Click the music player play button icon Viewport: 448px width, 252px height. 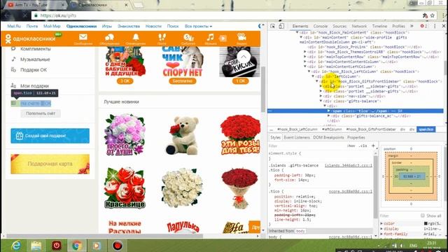coord(223,38)
